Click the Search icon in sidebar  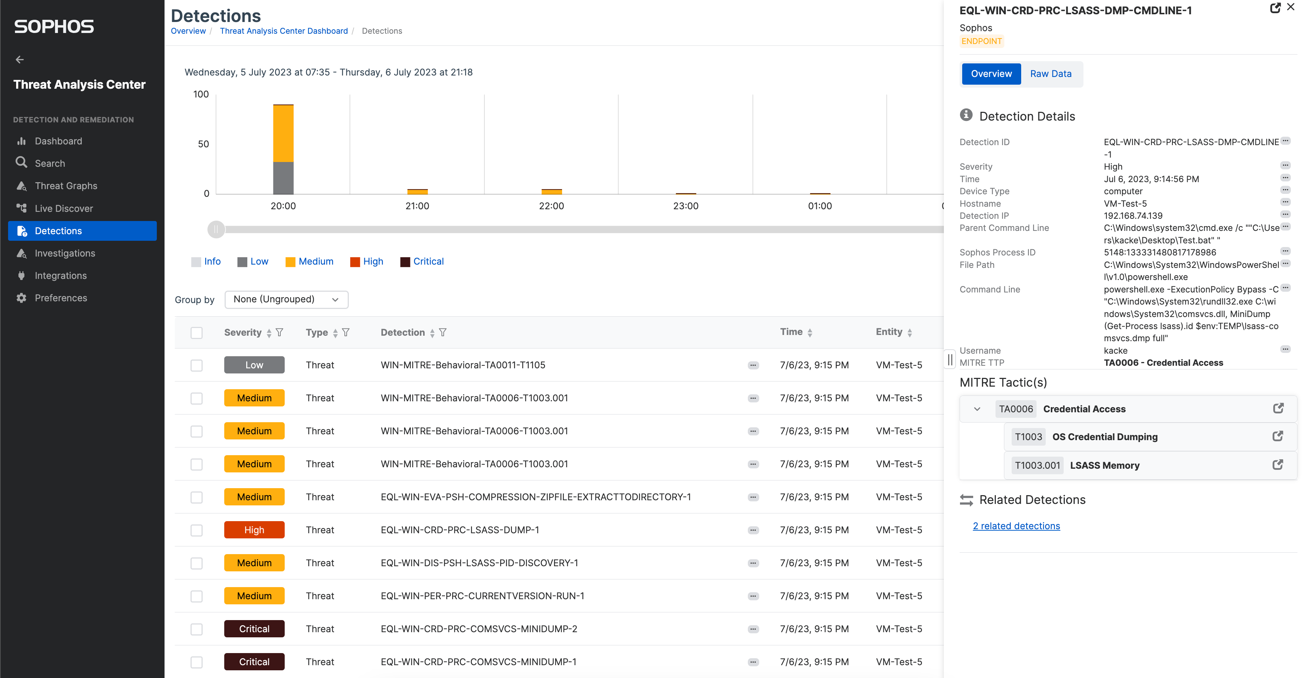click(23, 163)
